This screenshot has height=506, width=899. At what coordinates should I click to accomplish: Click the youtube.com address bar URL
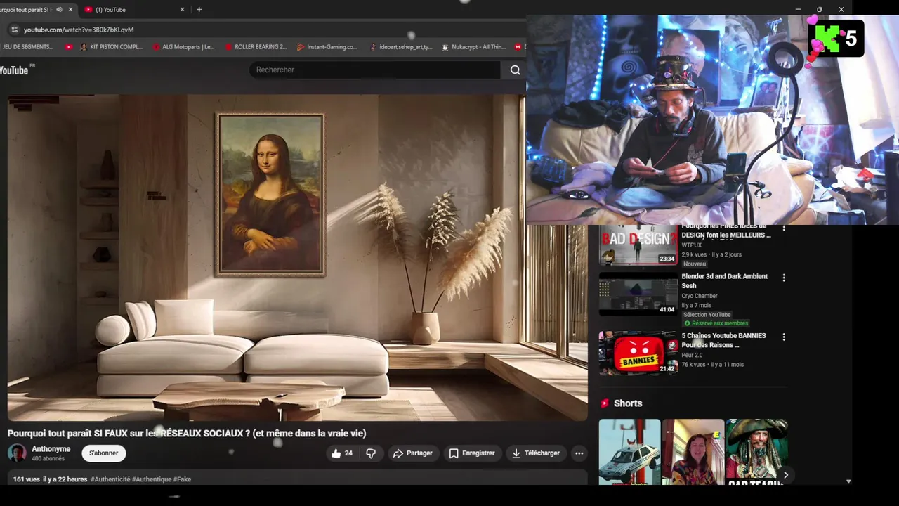79,30
